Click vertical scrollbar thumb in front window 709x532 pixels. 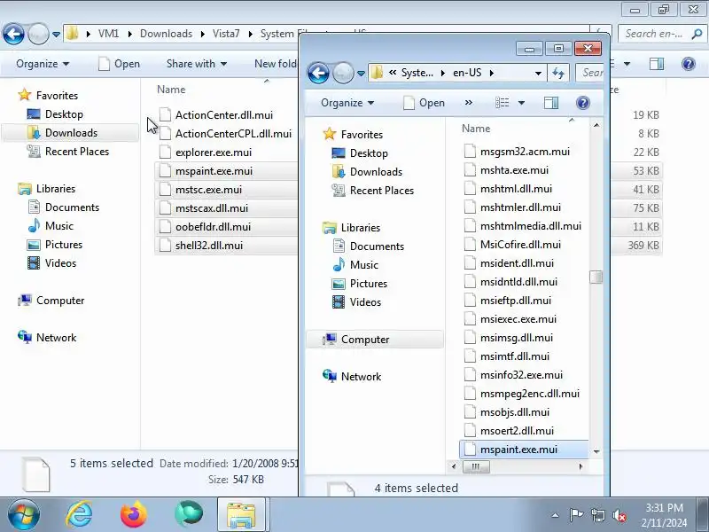596,277
